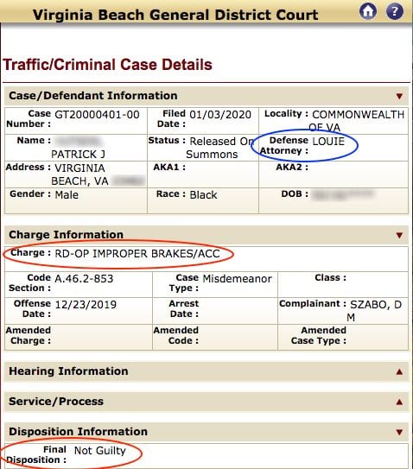Click the filed date 01/03/2020
The image size is (413, 469).
(220, 115)
